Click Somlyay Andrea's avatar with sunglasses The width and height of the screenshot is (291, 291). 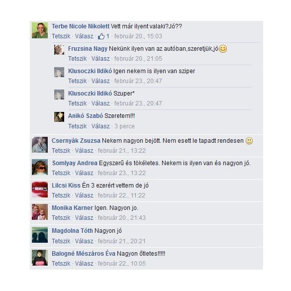[x=40, y=167]
